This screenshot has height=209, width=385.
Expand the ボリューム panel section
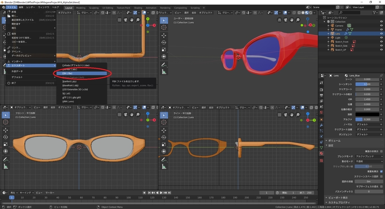[x=334, y=141]
